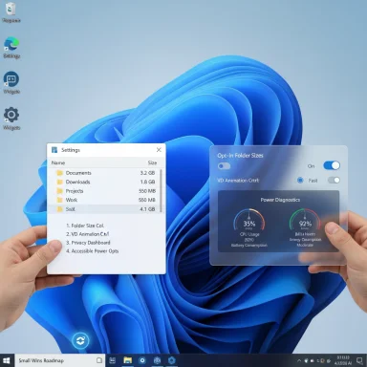
Task: Click the 1.8 GB size value
Action: tap(147, 182)
